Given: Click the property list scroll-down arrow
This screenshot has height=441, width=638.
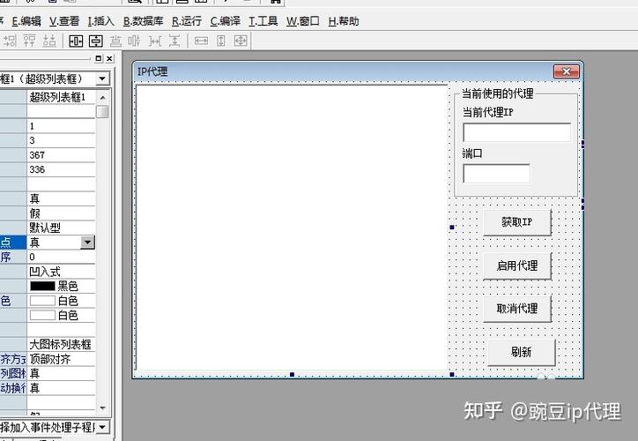Looking at the screenshot, I should click(102, 407).
